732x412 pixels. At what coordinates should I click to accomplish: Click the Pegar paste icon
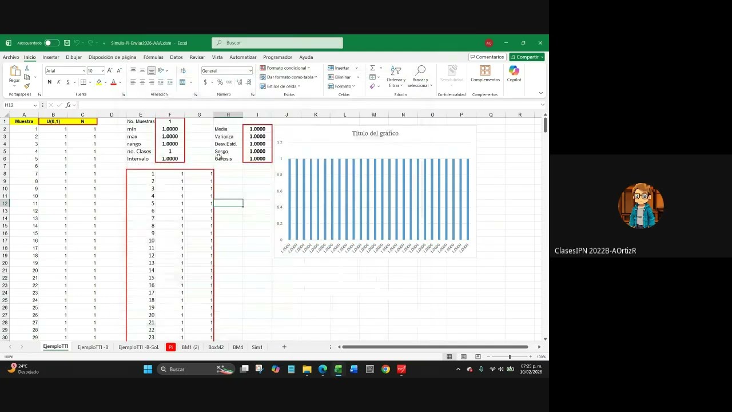click(x=14, y=71)
